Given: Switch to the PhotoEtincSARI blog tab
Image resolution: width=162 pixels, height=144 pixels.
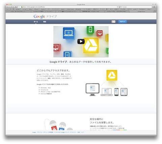Looking at the screenshot, I should point(117,11).
